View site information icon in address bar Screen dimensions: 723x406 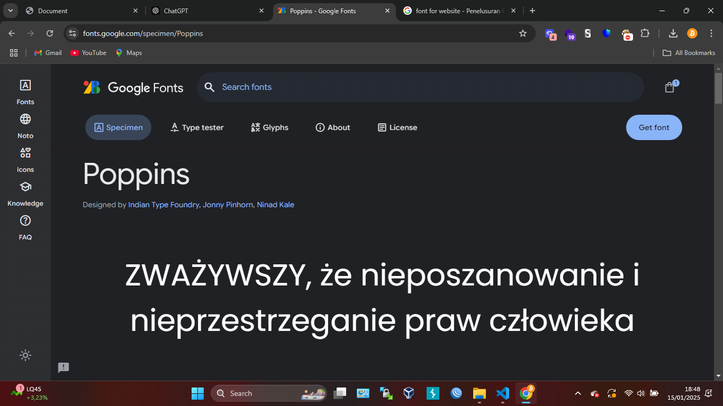[x=73, y=33]
